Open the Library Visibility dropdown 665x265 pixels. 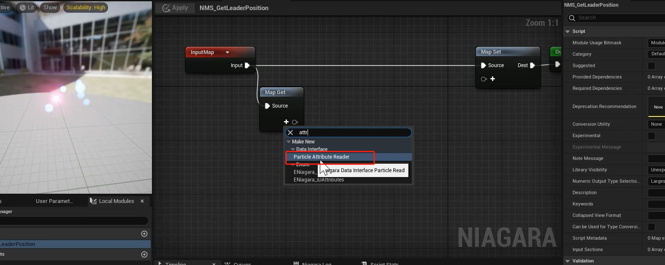pos(657,170)
